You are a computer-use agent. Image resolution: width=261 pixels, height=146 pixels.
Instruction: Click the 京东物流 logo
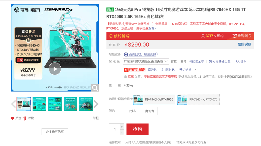pos(135,70)
